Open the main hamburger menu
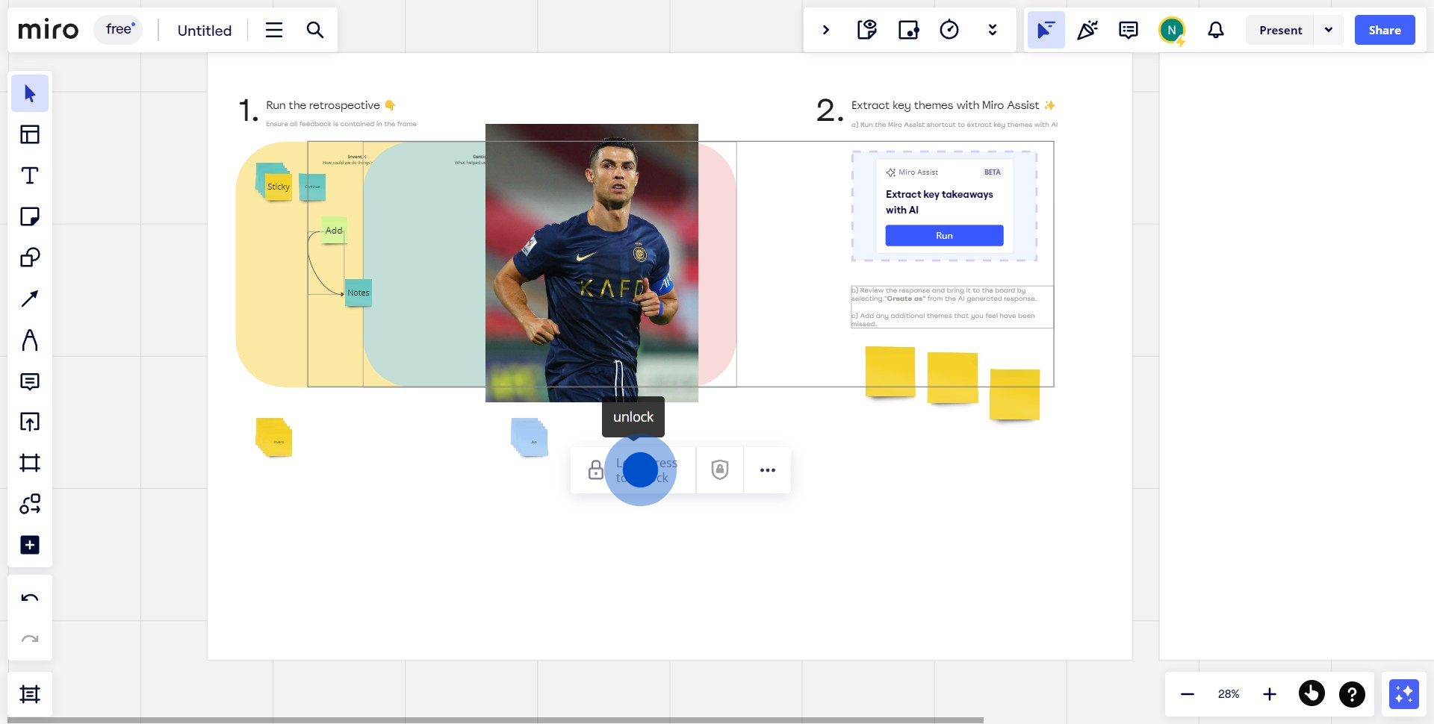 [274, 30]
